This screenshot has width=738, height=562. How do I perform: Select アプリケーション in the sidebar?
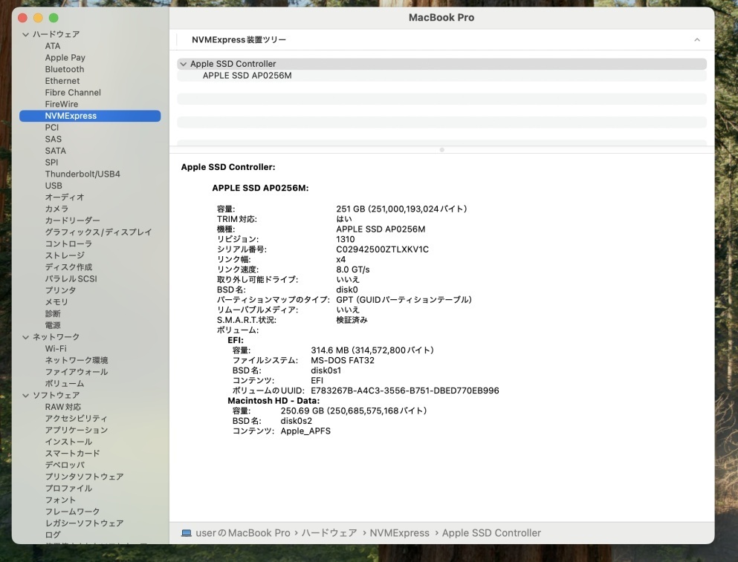77,431
